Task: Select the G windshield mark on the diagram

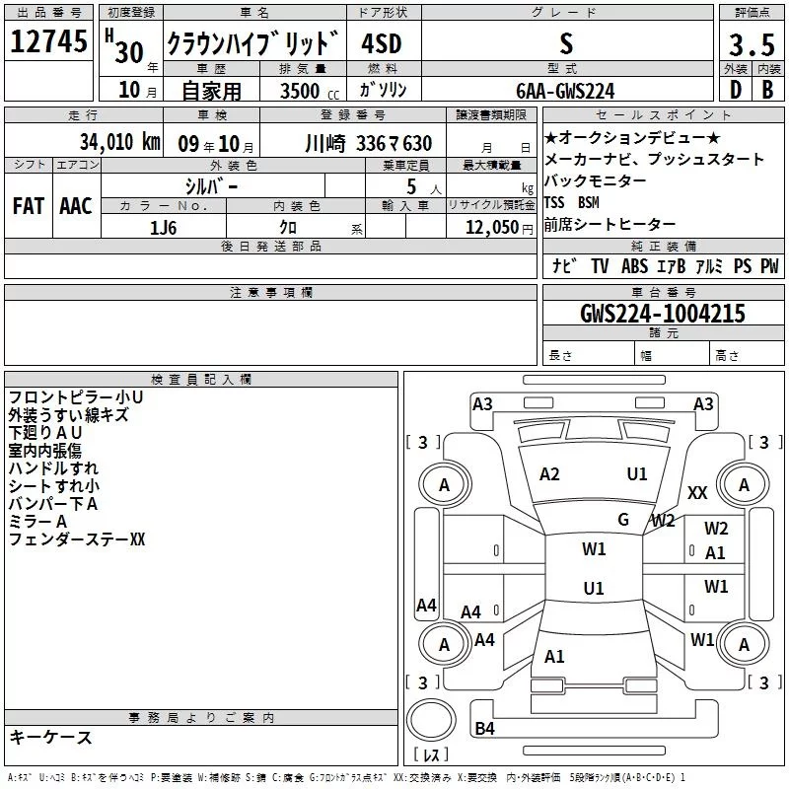Action: tap(623, 520)
